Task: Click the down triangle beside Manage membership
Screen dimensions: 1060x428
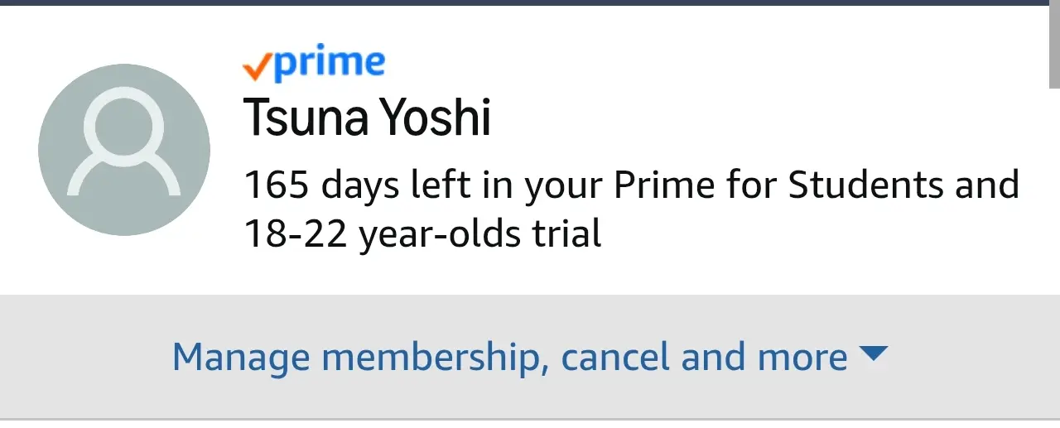Action: pos(874,354)
